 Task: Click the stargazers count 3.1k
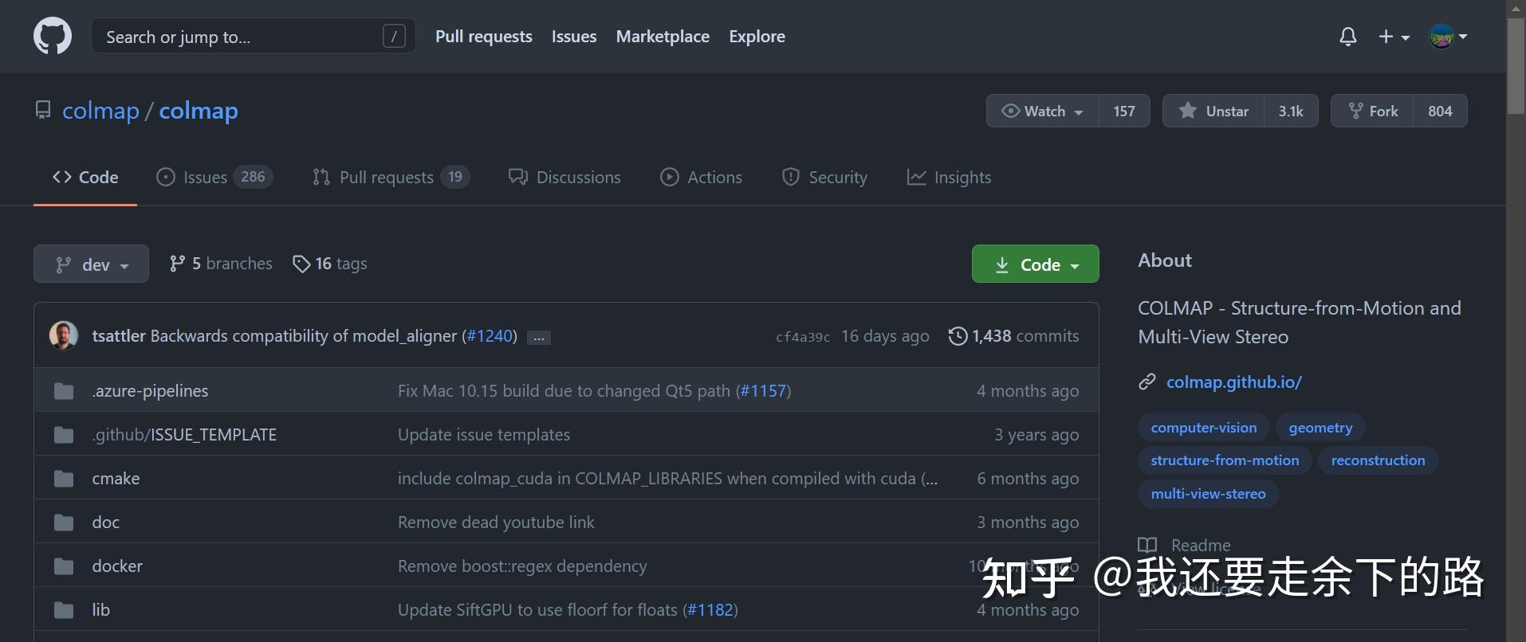1291,111
